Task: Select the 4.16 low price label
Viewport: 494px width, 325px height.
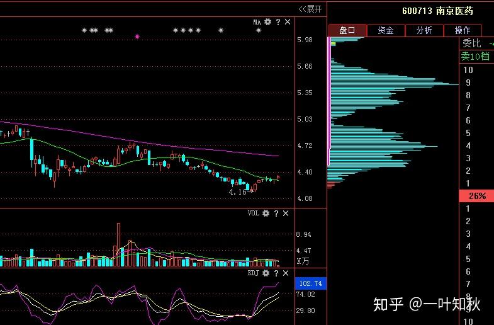Action: point(238,192)
